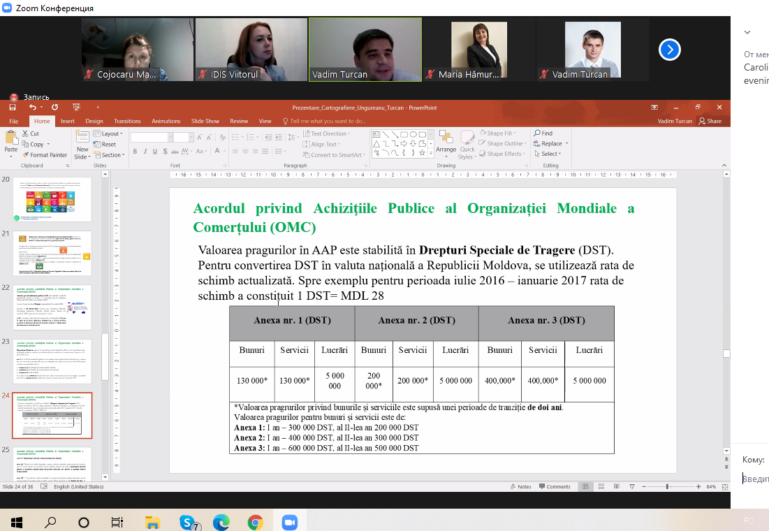This screenshot has width=769, height=531.
Task: Switch to the Design tab
Action: pyautogui.click(x=94, y=121)
